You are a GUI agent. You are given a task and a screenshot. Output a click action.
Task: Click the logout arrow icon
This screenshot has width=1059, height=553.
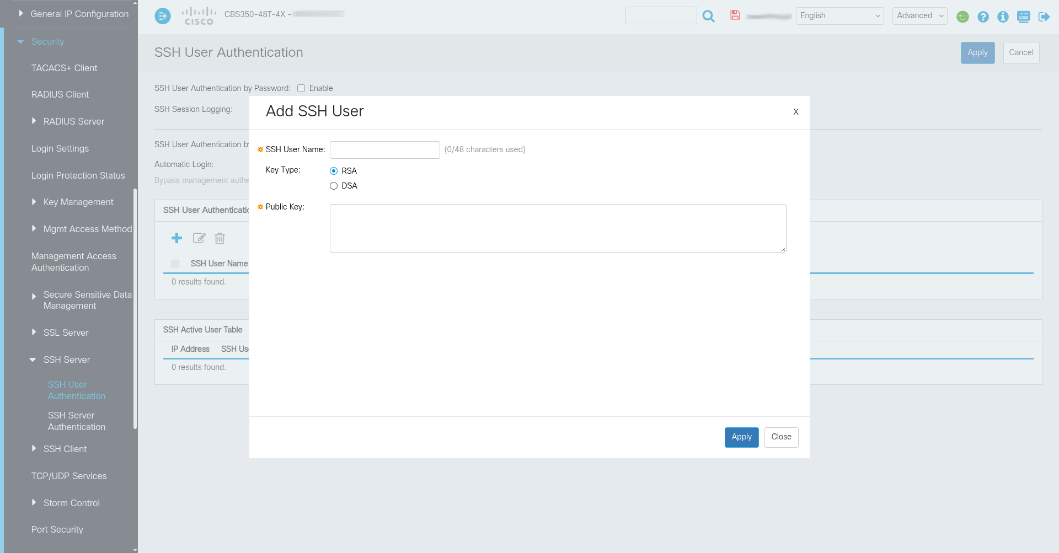pyautogui.click(x=1044, y=17)
